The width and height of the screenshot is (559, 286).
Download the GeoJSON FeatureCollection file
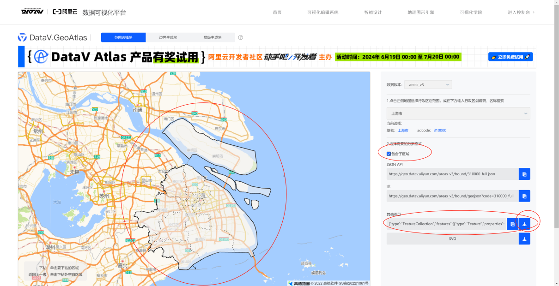click(x=524, y=224)
